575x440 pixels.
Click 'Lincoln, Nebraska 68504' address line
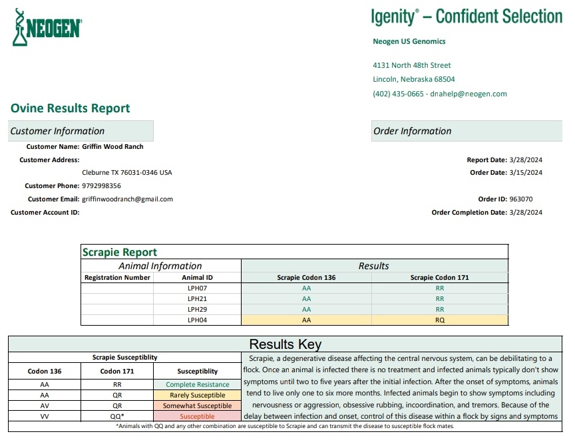pyautogui.click(x=414, y=79)
